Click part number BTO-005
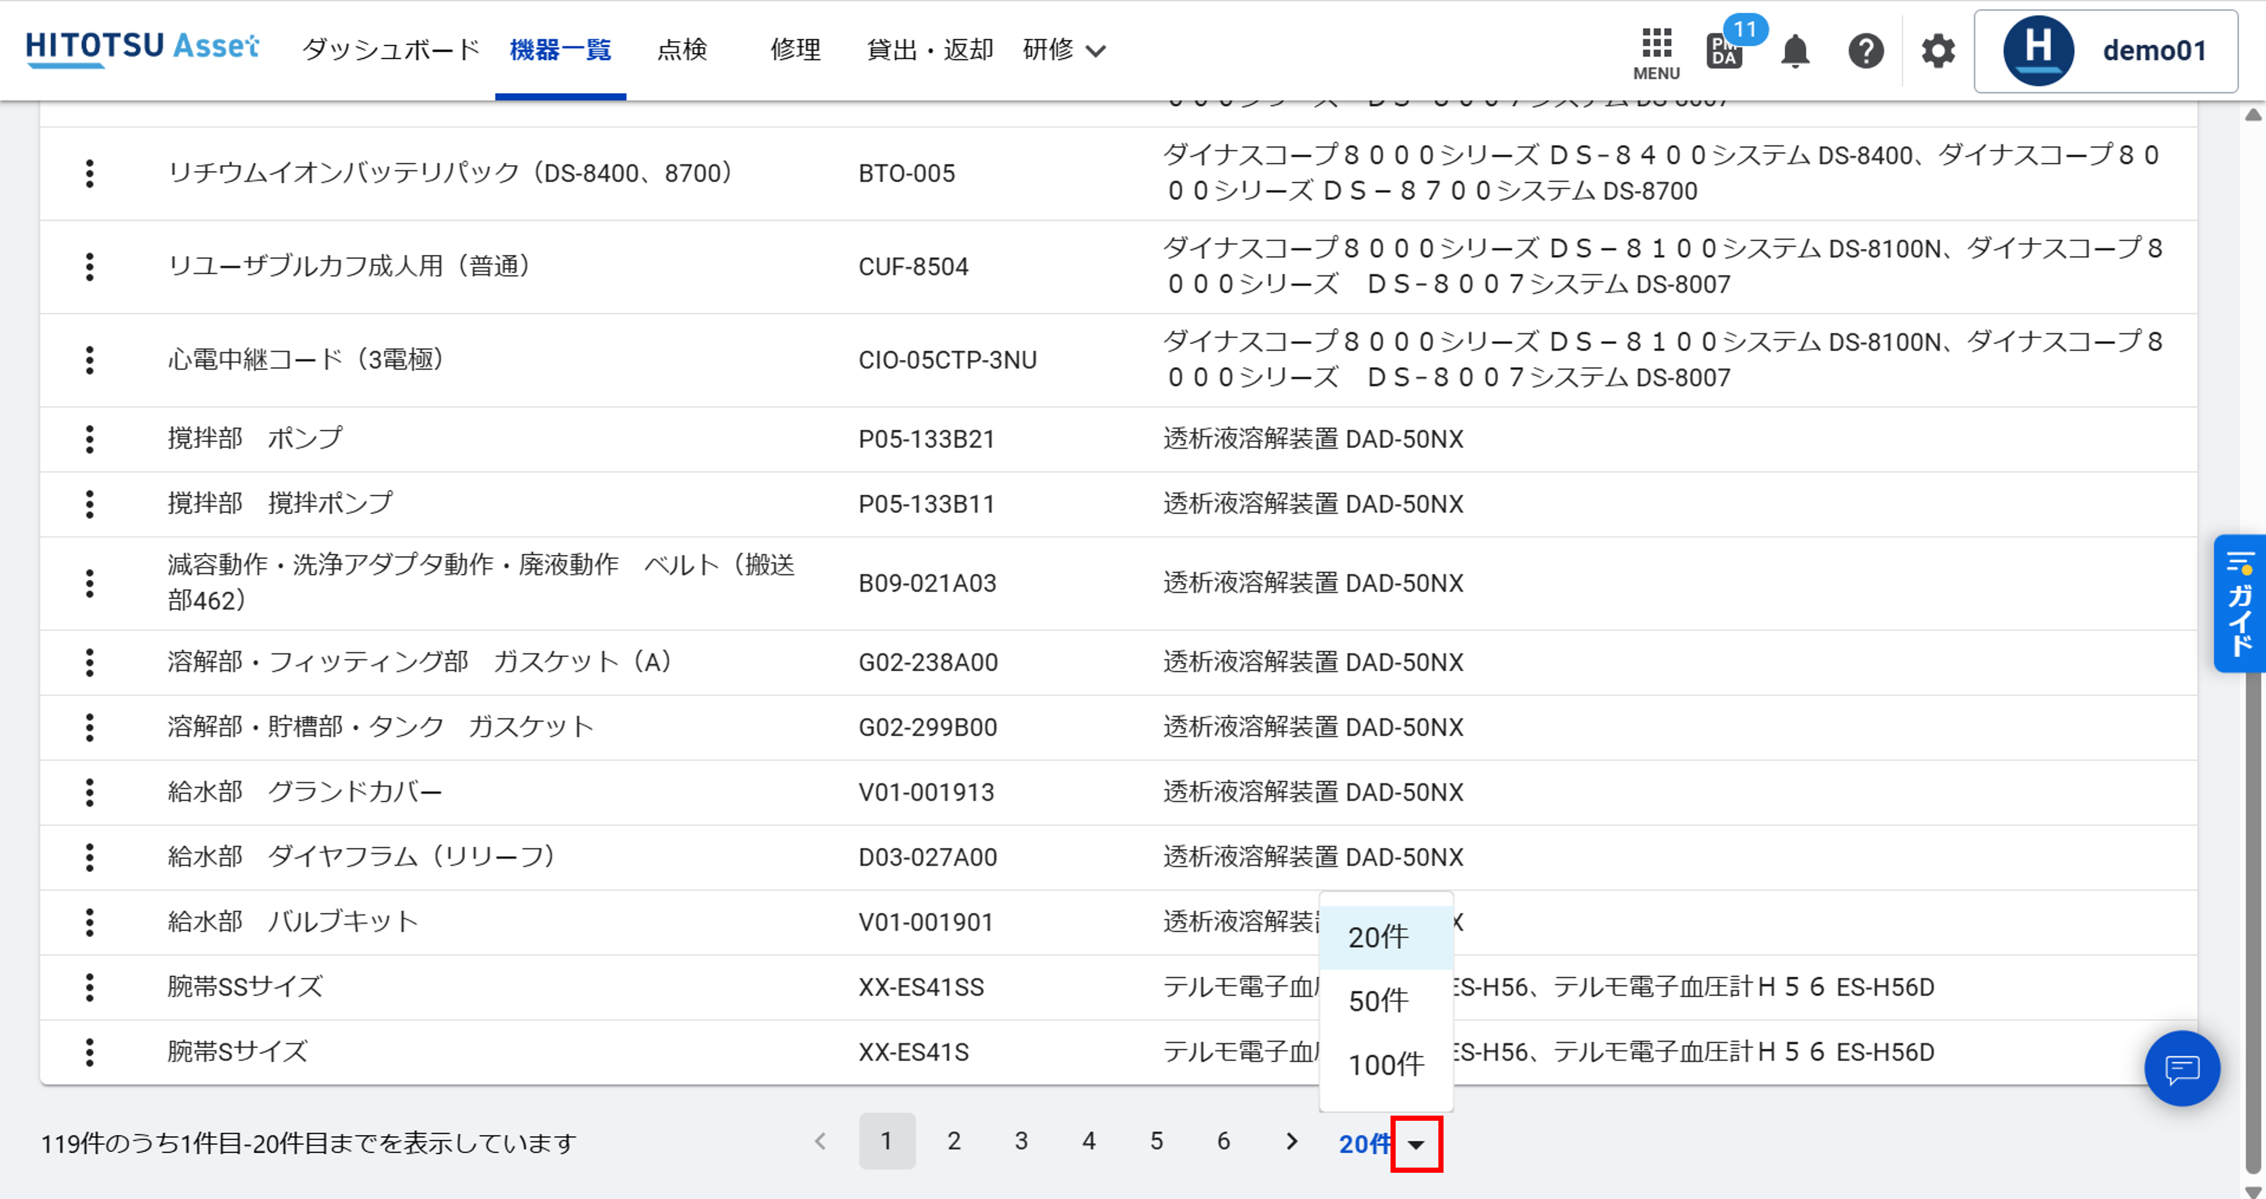 (x=906, y=173)
